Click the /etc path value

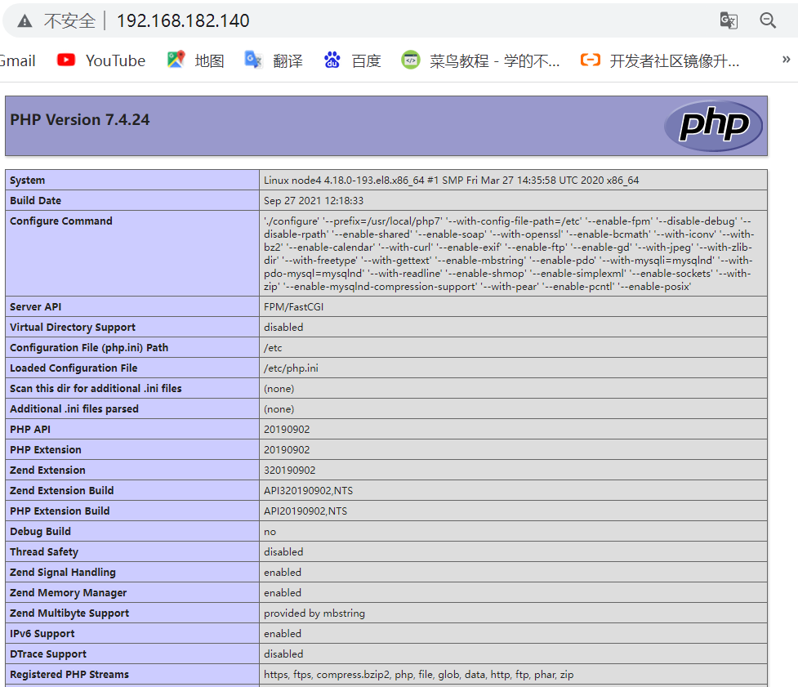pos(273,347)
